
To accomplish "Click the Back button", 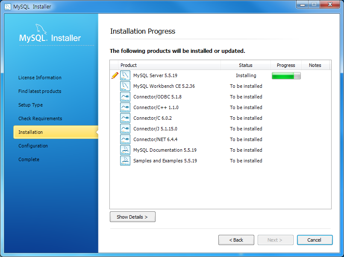I will click(x=236, y=240).
